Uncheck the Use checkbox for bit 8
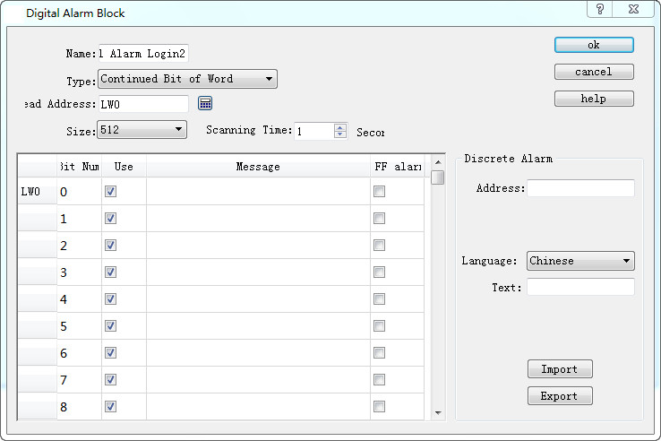Screen dimensions: 661x441 tap(110, 406)
